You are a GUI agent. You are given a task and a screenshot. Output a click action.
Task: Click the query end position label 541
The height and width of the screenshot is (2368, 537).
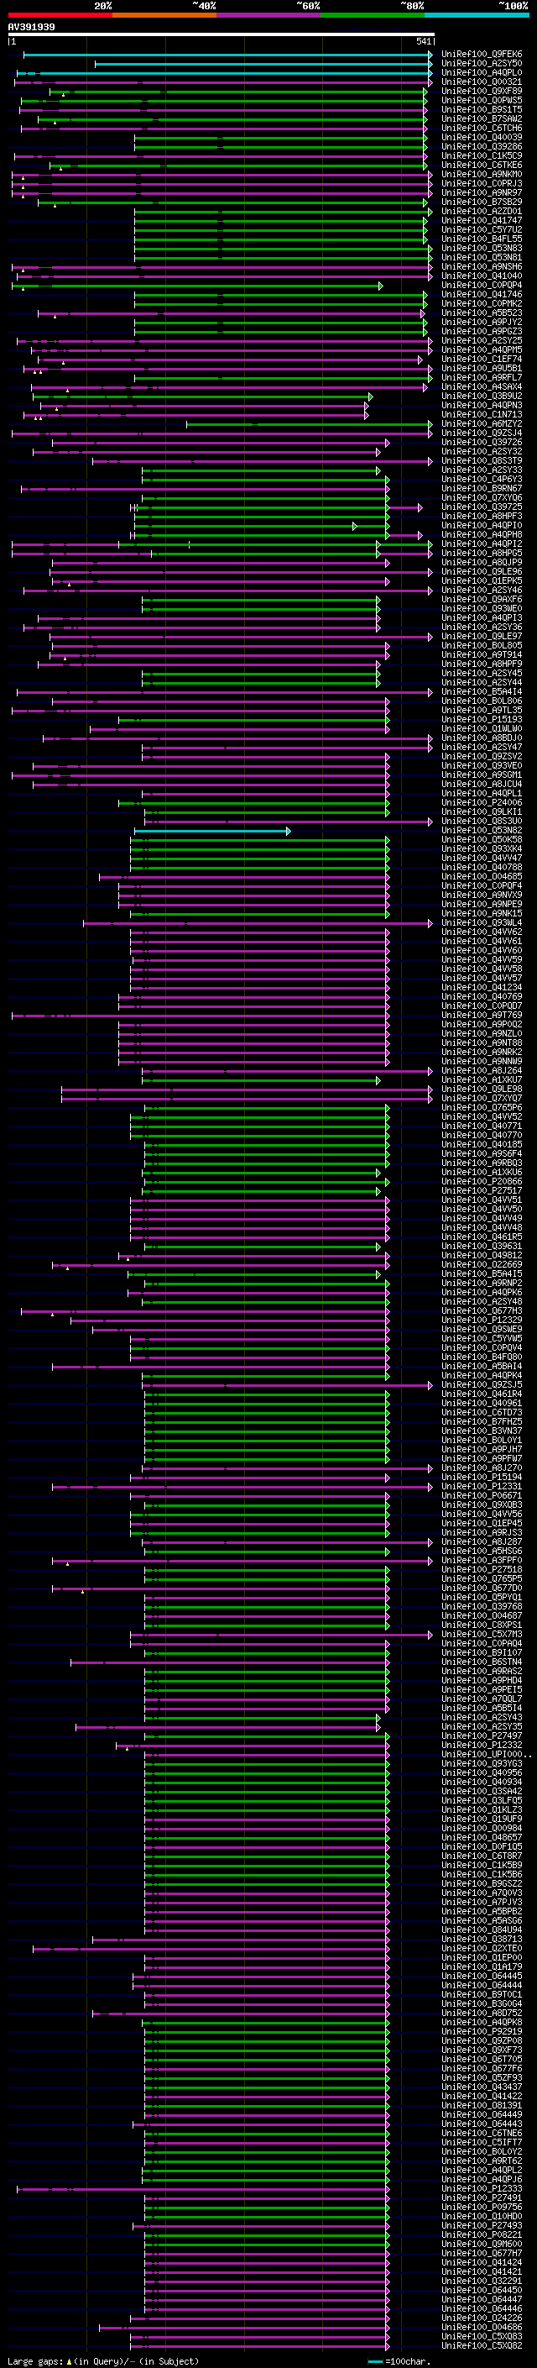tap(423, 41)
